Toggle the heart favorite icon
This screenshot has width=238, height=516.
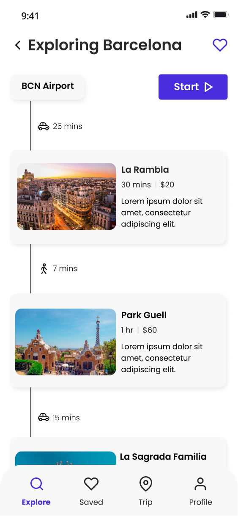(x=220, y=45)
